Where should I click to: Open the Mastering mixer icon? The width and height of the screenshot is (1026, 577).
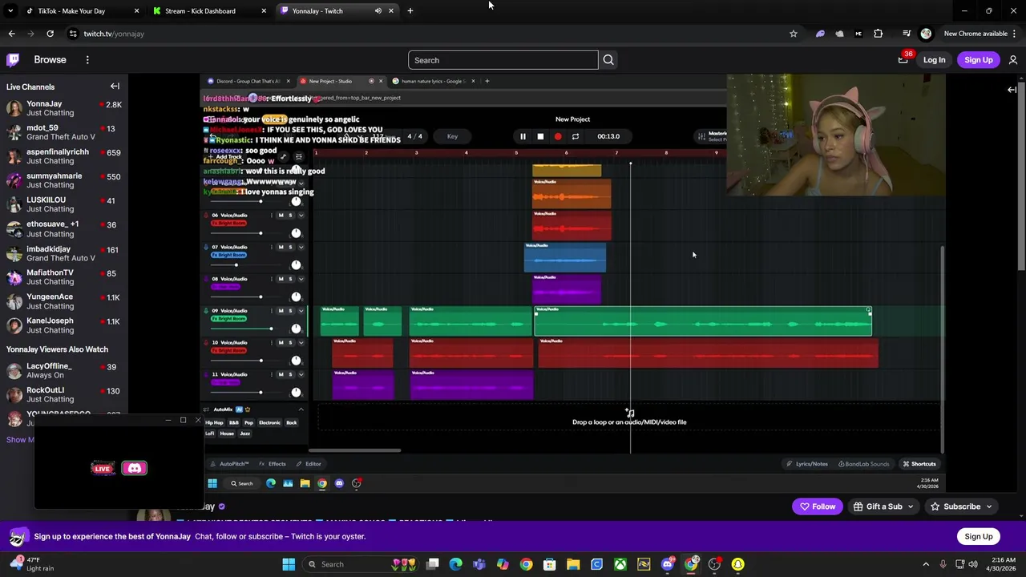tap(701, 136)
